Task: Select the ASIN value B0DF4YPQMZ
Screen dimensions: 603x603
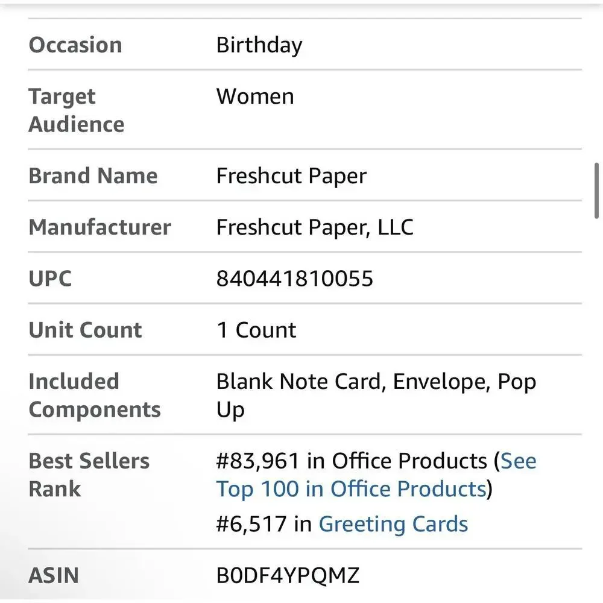Action: coord(288,575)
